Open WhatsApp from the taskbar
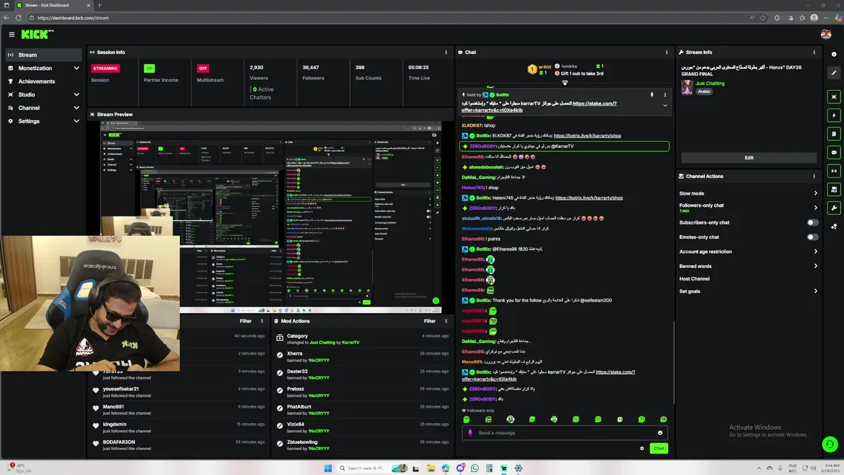 pyautogui.click(x=475, y=468)
